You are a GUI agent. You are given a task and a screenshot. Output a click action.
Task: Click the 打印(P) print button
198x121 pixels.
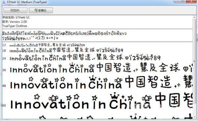pos(15,10)
